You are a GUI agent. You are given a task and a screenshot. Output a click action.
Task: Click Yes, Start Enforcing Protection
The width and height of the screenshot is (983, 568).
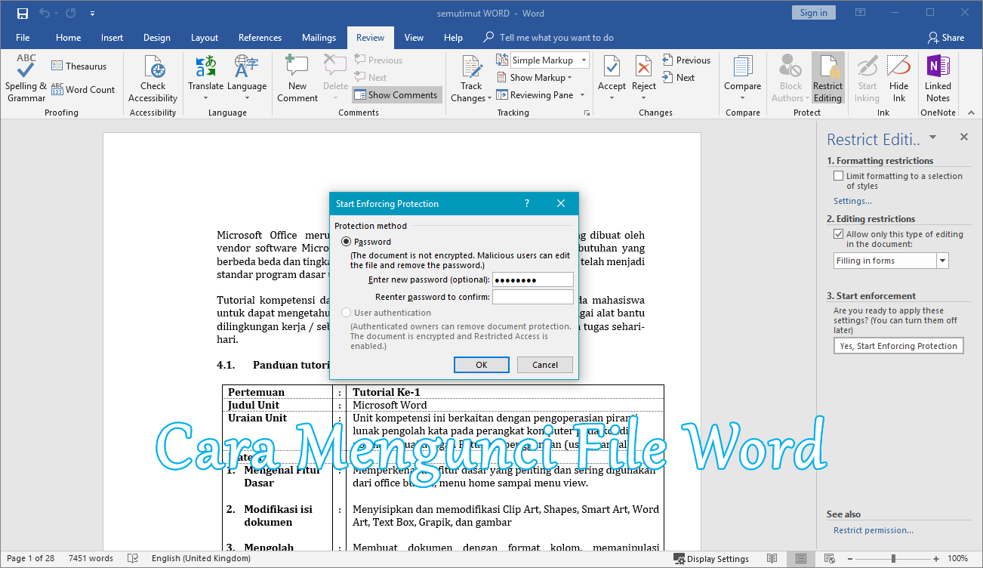[x=898, y=346]
